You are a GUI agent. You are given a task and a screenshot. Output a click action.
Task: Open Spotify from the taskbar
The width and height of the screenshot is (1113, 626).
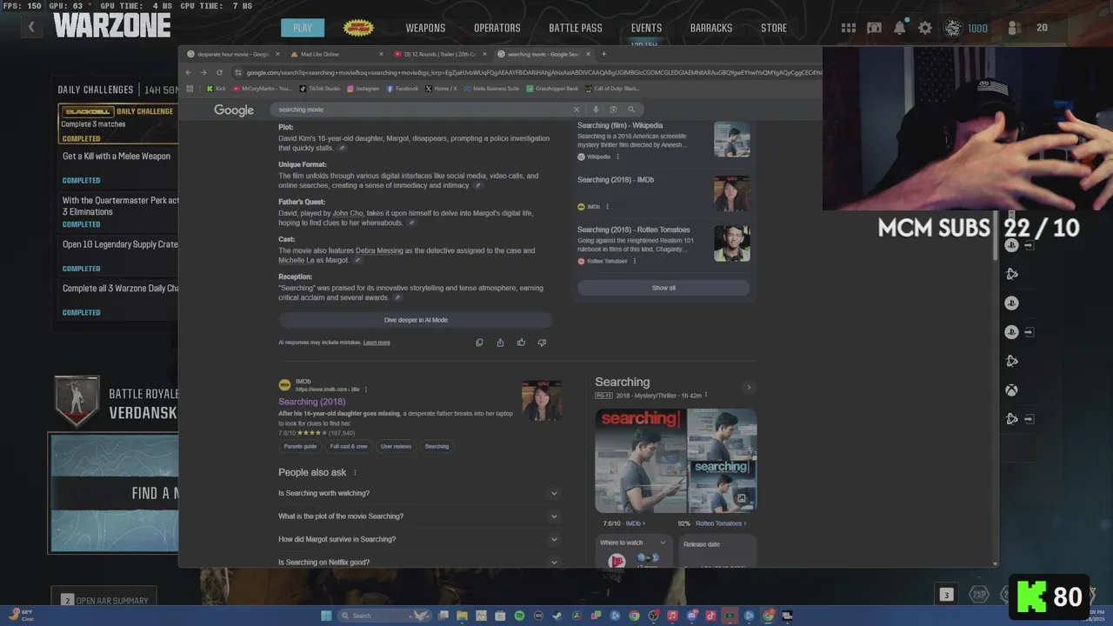[519, 616]
